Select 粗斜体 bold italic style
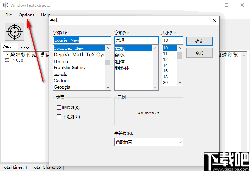250x171 pixels. point(133,68)
